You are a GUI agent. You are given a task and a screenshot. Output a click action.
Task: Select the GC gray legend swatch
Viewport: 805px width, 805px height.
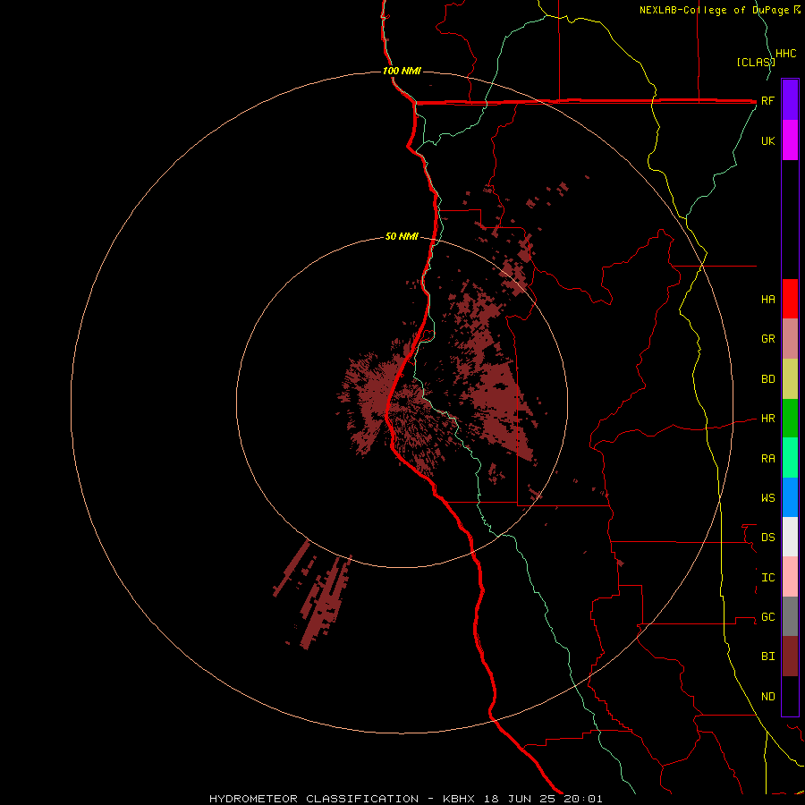point(790,616)
